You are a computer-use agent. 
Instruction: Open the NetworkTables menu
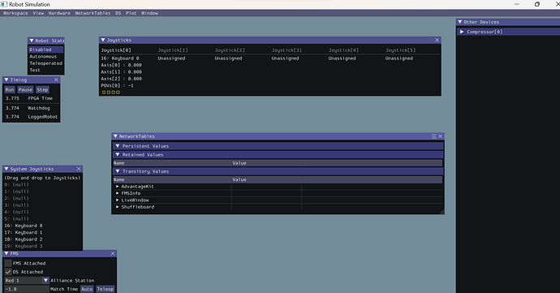coord(93,13)
